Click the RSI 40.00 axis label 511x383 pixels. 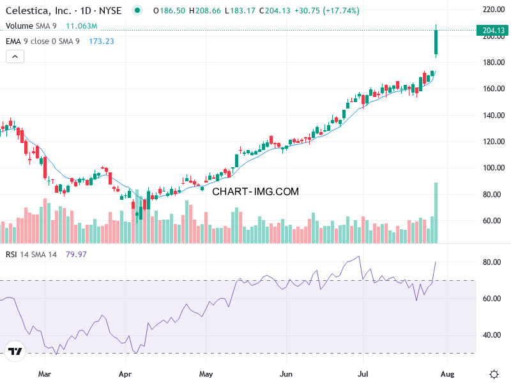coord(492,335)
